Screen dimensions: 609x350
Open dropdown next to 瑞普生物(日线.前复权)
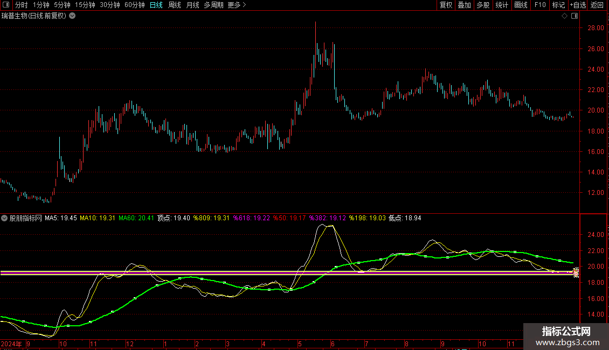pos(72,16)
